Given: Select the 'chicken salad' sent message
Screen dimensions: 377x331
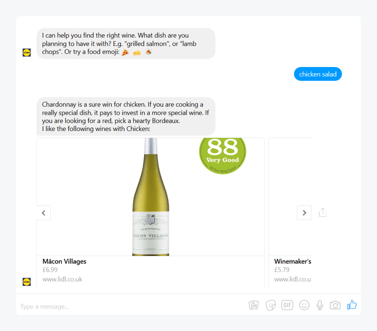Looking at the screenshot, I should pyautogui.click(x=318, y=74).
